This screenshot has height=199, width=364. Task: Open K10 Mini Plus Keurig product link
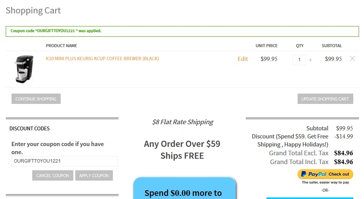tap(103, 58)
